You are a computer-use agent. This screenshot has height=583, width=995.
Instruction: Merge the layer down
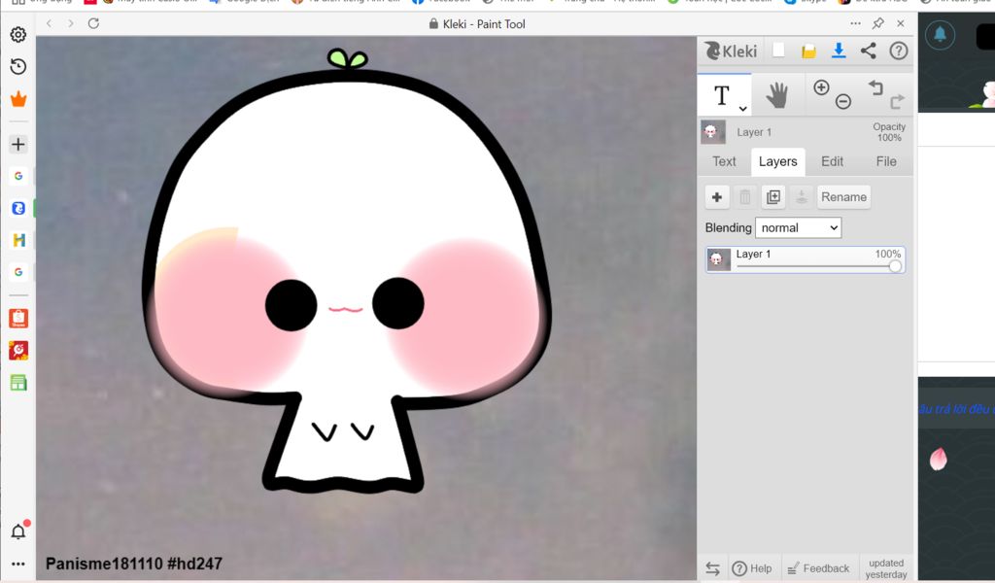tap(802, 197)
